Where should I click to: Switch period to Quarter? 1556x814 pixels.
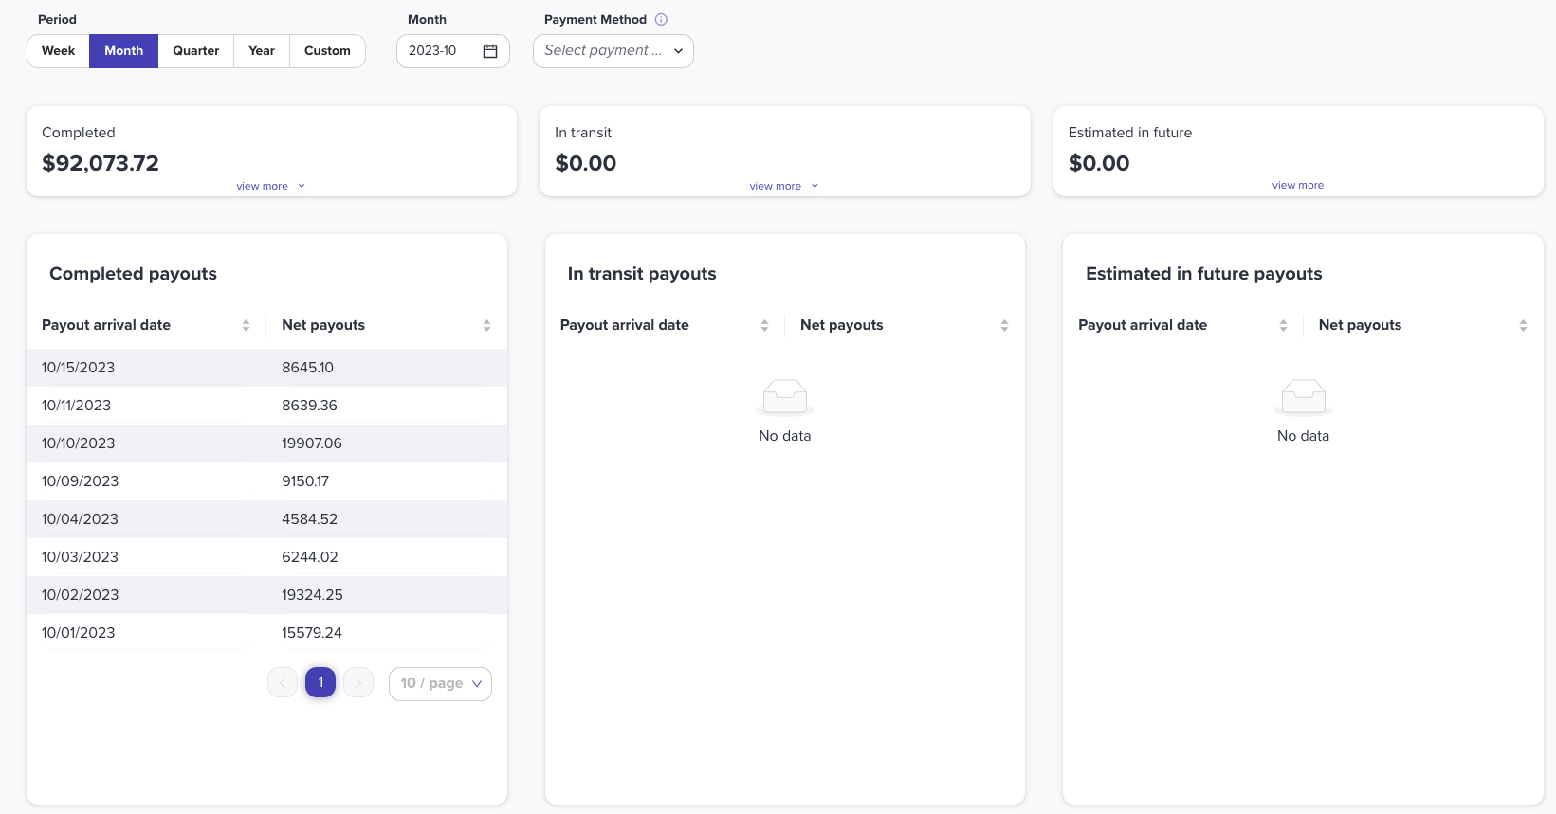pos(195,51)
